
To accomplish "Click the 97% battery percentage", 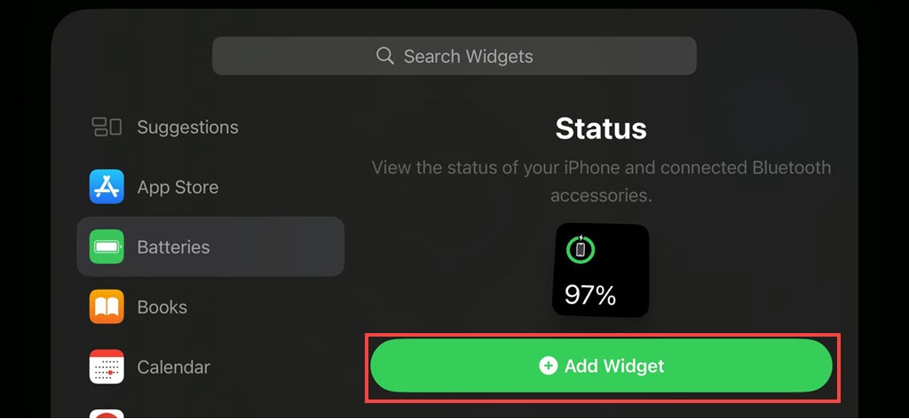I will pos(590,295).
